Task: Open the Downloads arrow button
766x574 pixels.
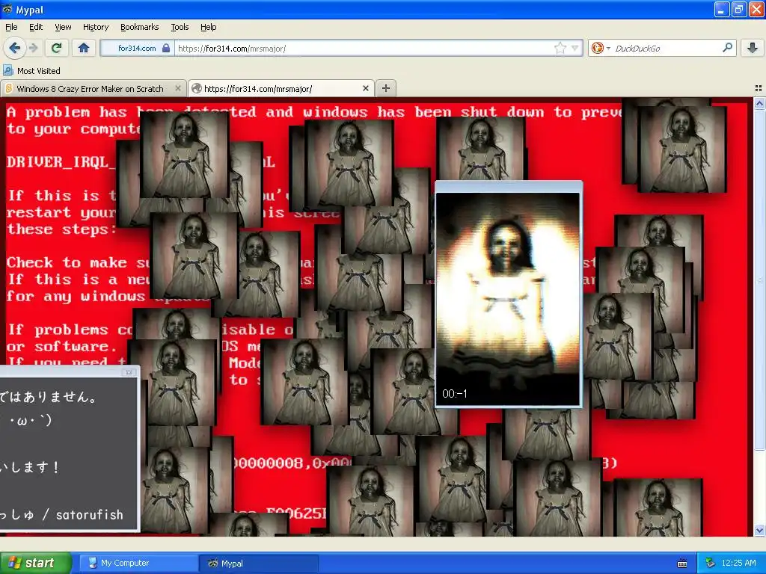Action: pos(753,48)
